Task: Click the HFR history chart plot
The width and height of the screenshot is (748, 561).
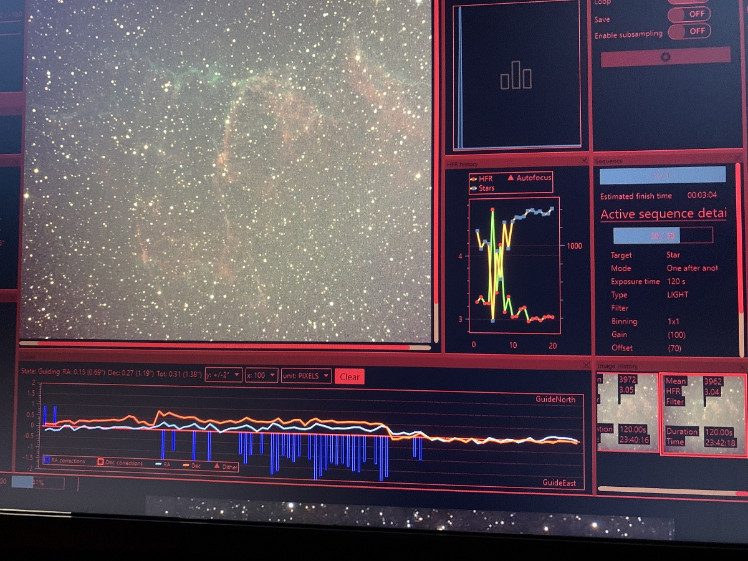Action: click(515, 266)
